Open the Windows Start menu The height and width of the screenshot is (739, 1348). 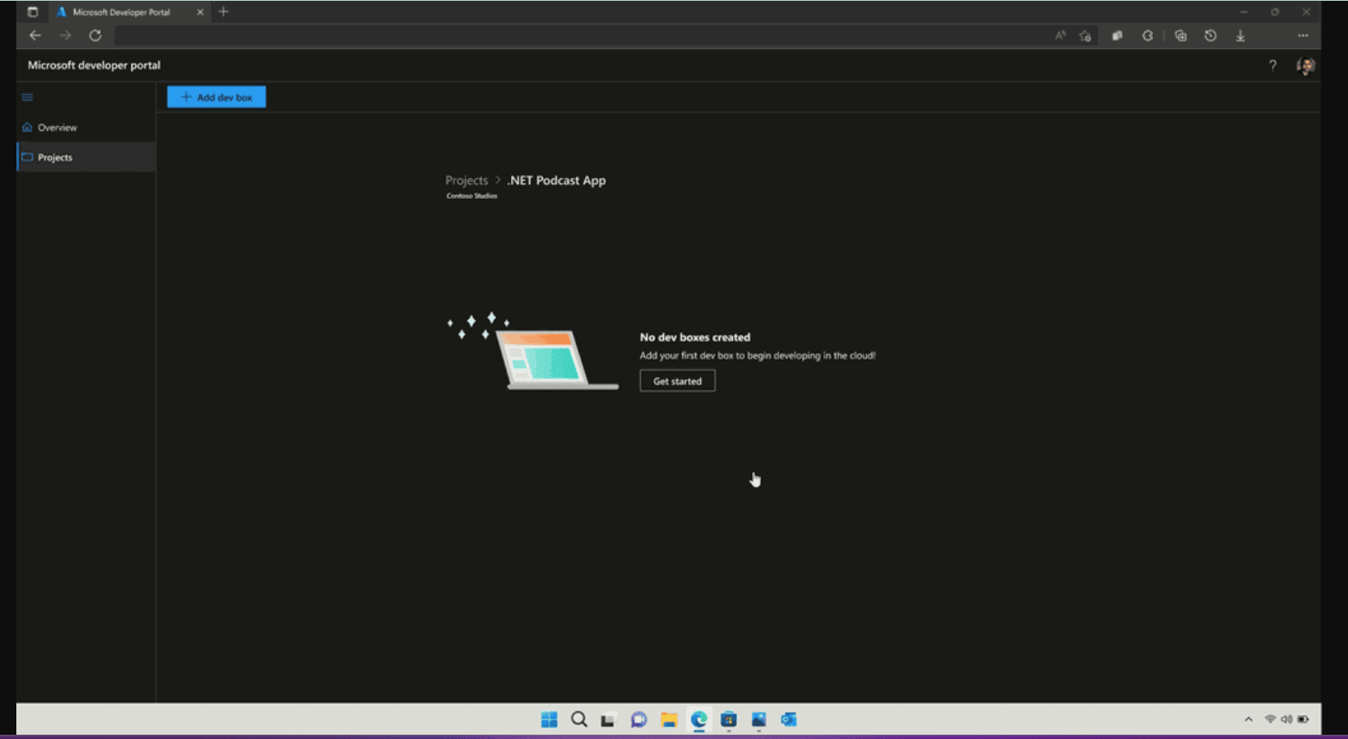pos(549,719)
